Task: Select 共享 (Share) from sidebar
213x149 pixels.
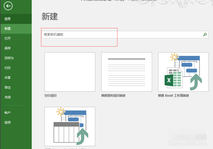Action: 8,78
